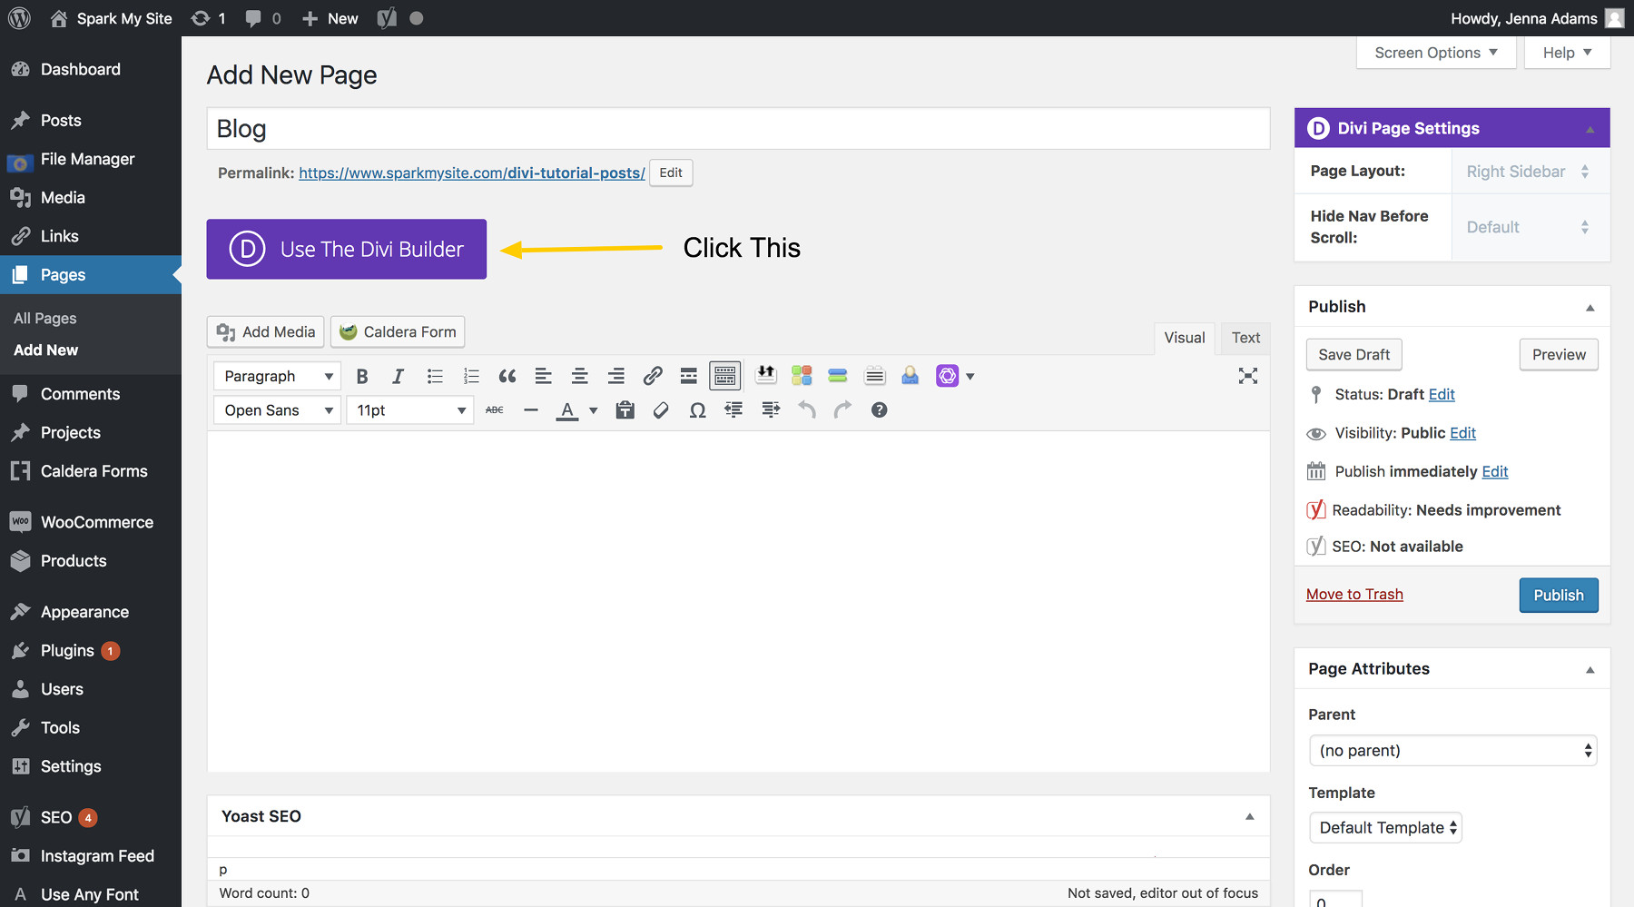Click the blue Publish button
Screen dimensions: 1634x907
pos(1559,596)
